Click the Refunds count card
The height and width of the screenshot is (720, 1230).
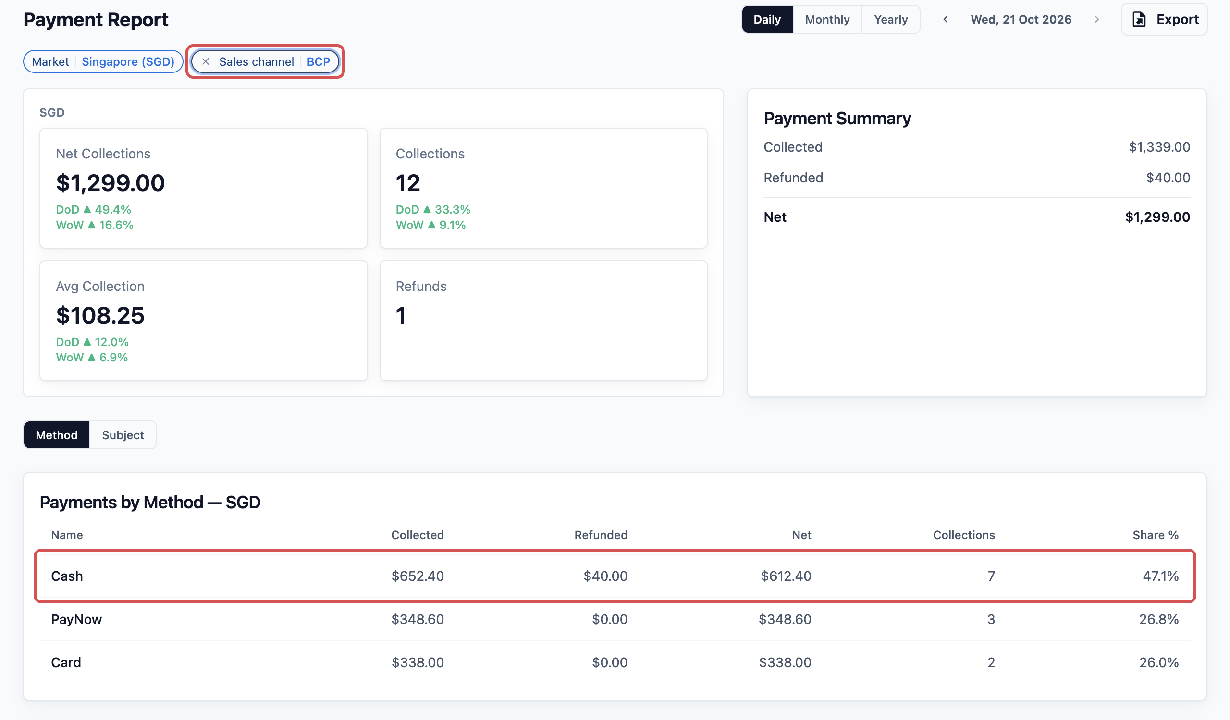543,321
